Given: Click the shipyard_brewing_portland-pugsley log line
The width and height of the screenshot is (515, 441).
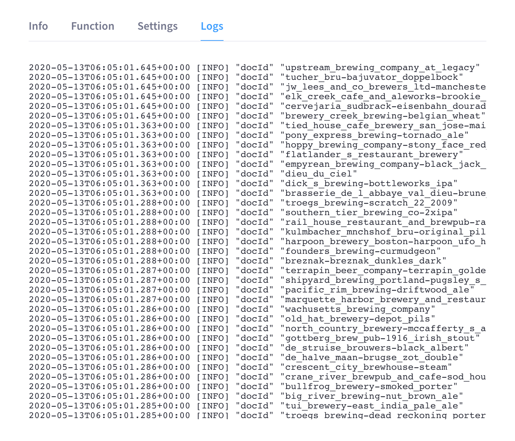Looking at the screenshot, I should tap(257, 280).
